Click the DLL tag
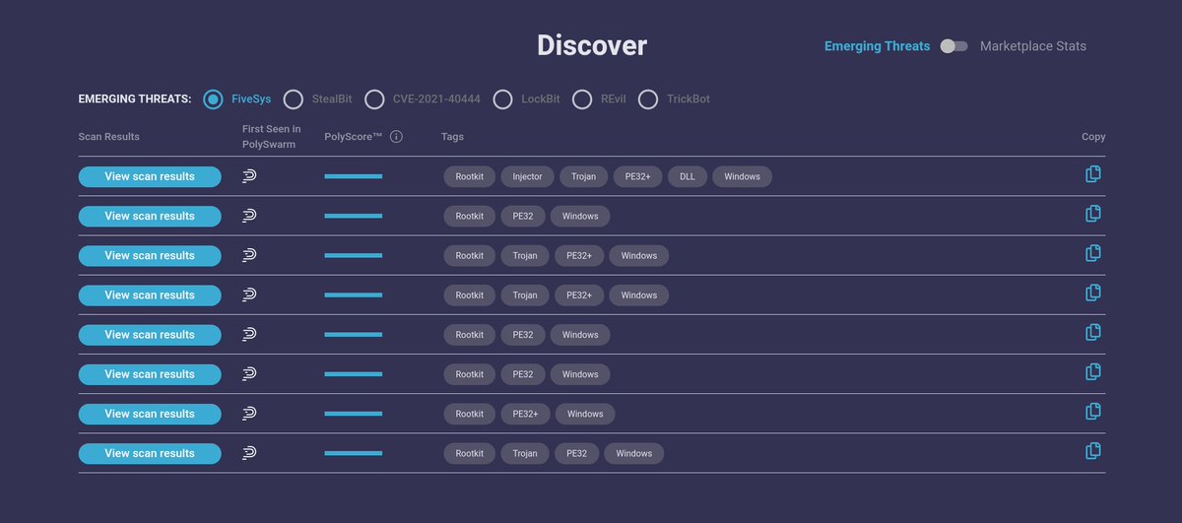 point(688,176)
